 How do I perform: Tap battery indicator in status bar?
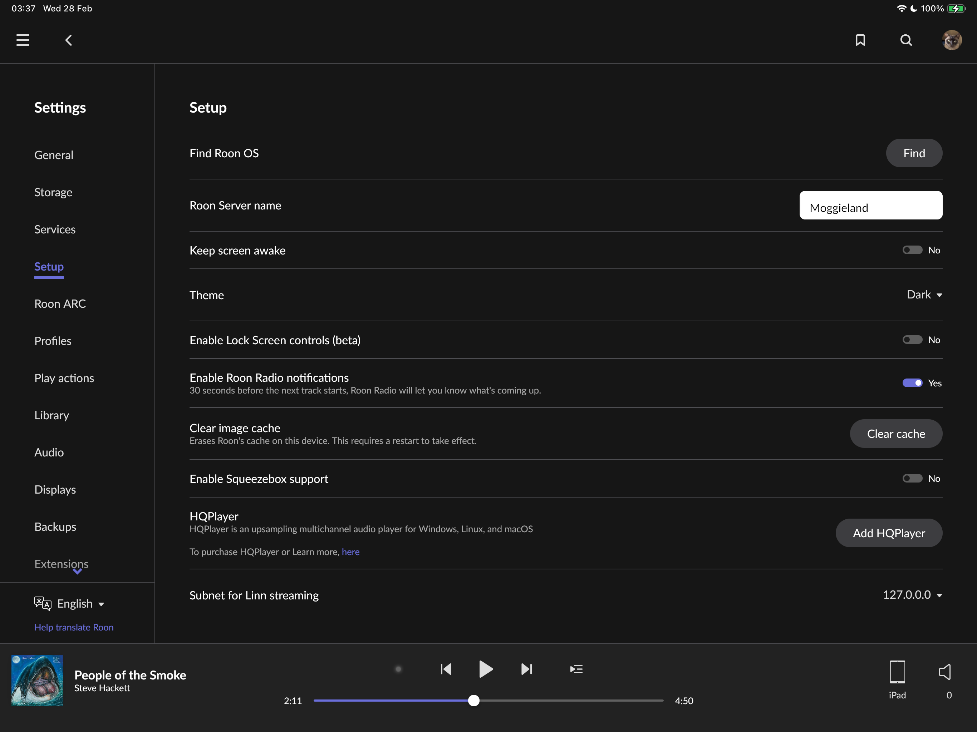[x=956, y=8]
